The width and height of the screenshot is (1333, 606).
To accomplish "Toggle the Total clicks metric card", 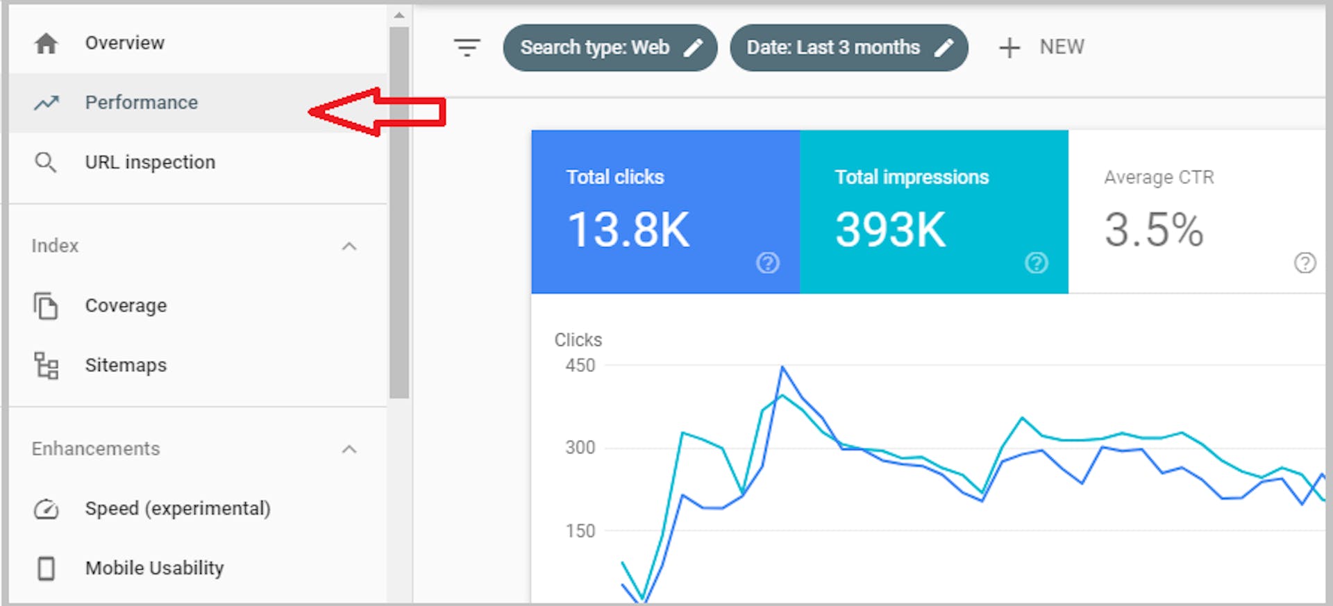I will [664, 211].
